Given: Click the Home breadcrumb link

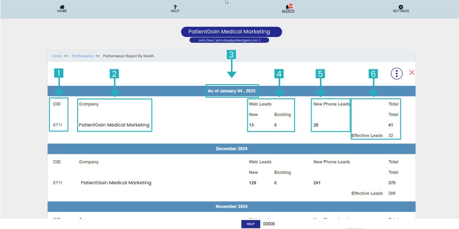Looking at the screenshot, I should (57, 56).
